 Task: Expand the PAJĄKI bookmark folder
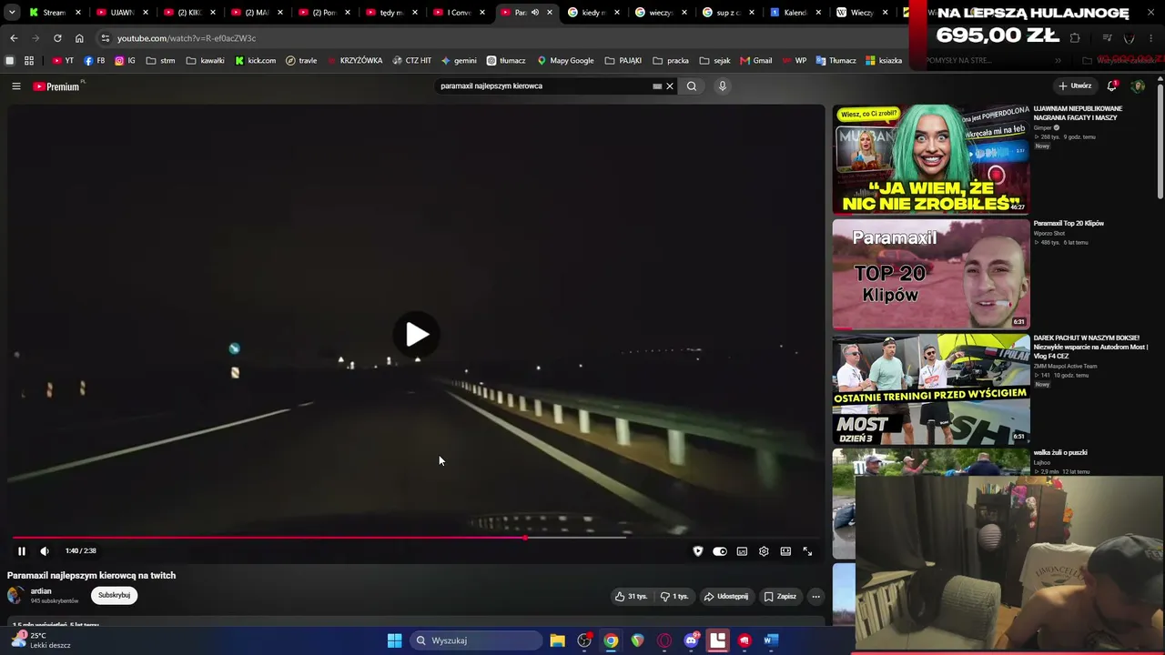pos(623,61)
